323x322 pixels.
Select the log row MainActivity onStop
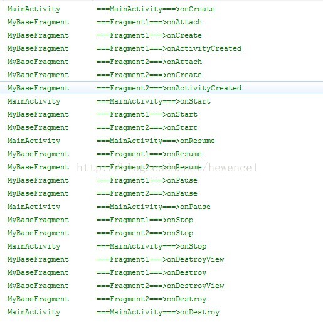tap(161, 246)
